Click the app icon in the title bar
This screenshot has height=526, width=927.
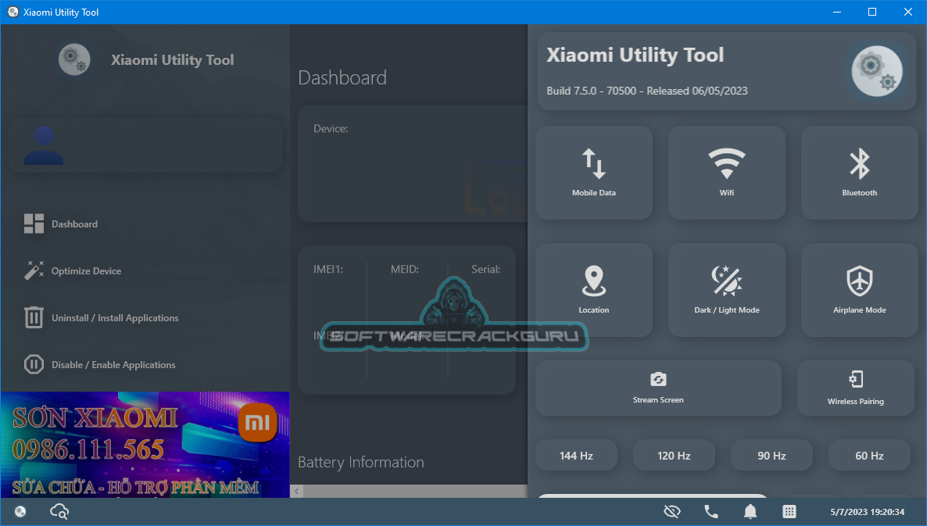point(13,12)
